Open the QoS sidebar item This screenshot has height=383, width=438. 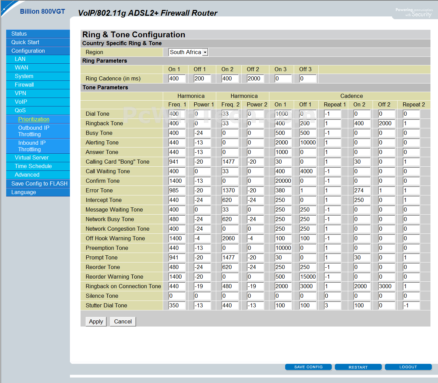tap(38, 111)
